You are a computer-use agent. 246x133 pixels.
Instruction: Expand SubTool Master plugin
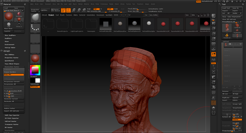point(10,121)
